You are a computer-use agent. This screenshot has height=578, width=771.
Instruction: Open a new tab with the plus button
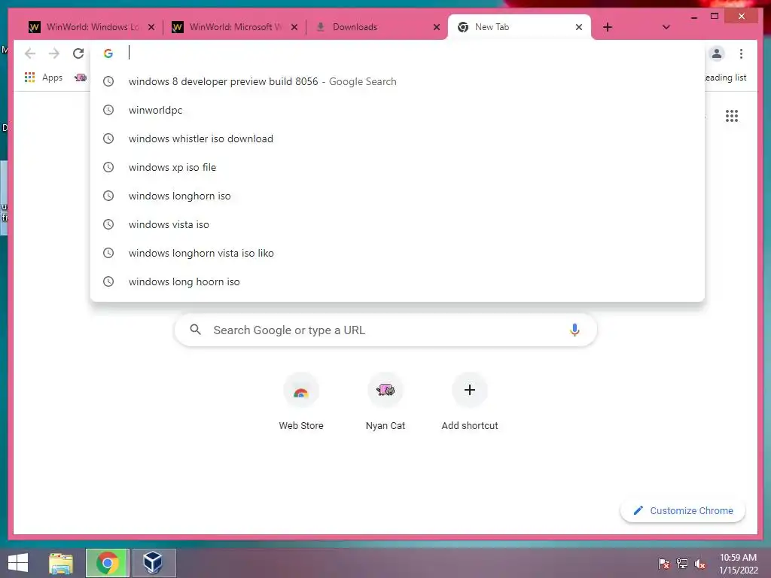click(x=608, y=27)
